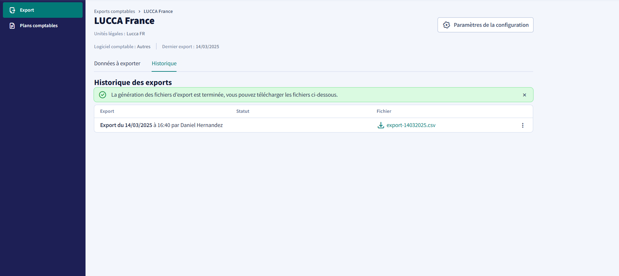619x276 pixels.
Task: Open Paramètres de la configuration
Action: pos(485,25)
